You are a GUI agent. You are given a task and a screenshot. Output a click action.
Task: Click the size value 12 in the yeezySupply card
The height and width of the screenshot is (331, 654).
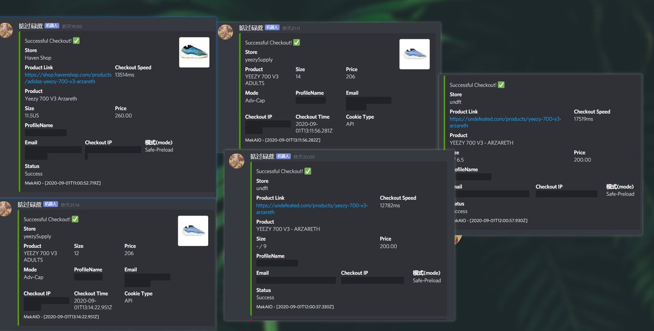point(77,253)
